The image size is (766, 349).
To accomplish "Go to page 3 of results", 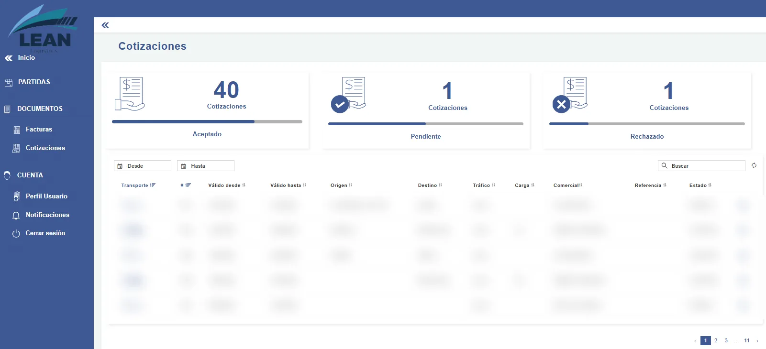I will coord(726,340).
